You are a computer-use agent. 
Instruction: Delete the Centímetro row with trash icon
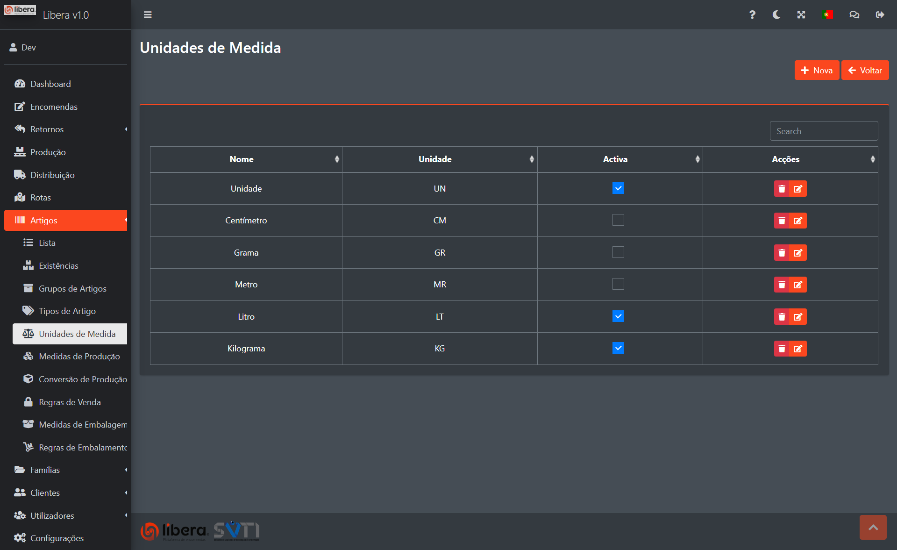coord(782,221)
